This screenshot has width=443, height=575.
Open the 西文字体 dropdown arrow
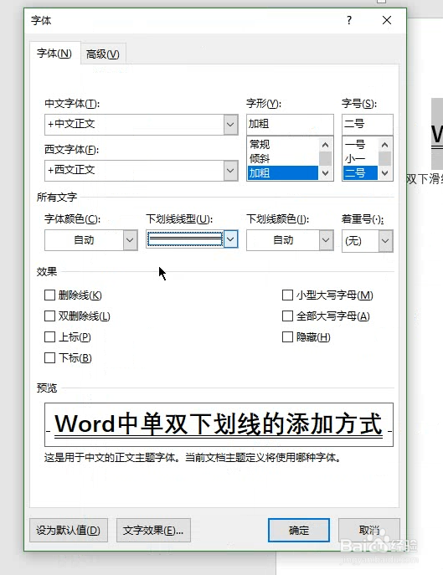pyautogui.click(x=230, y=170)
